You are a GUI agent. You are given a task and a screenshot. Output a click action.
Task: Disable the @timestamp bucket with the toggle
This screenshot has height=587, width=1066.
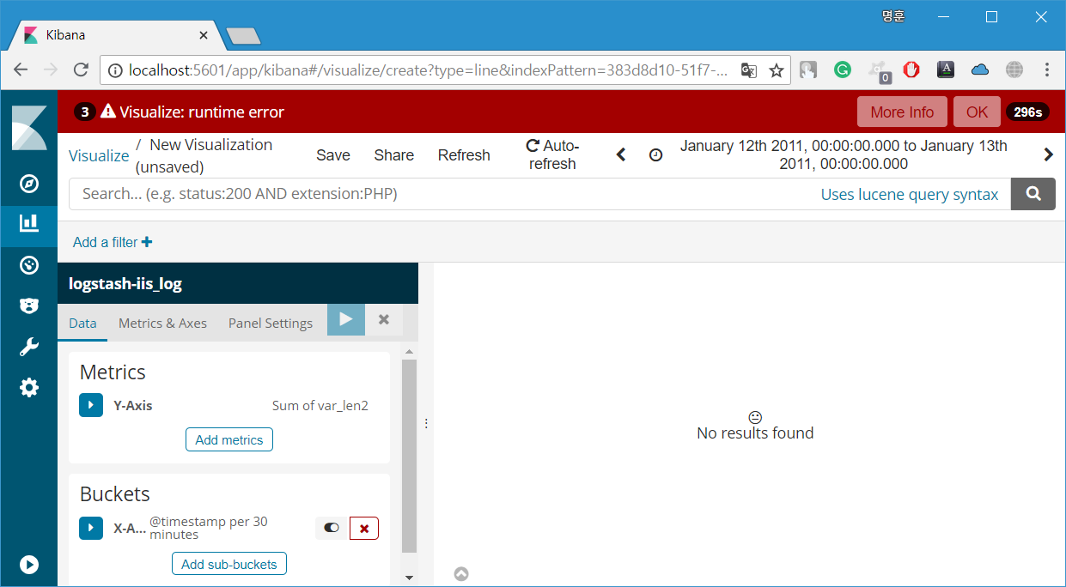[x=331, y=528]
